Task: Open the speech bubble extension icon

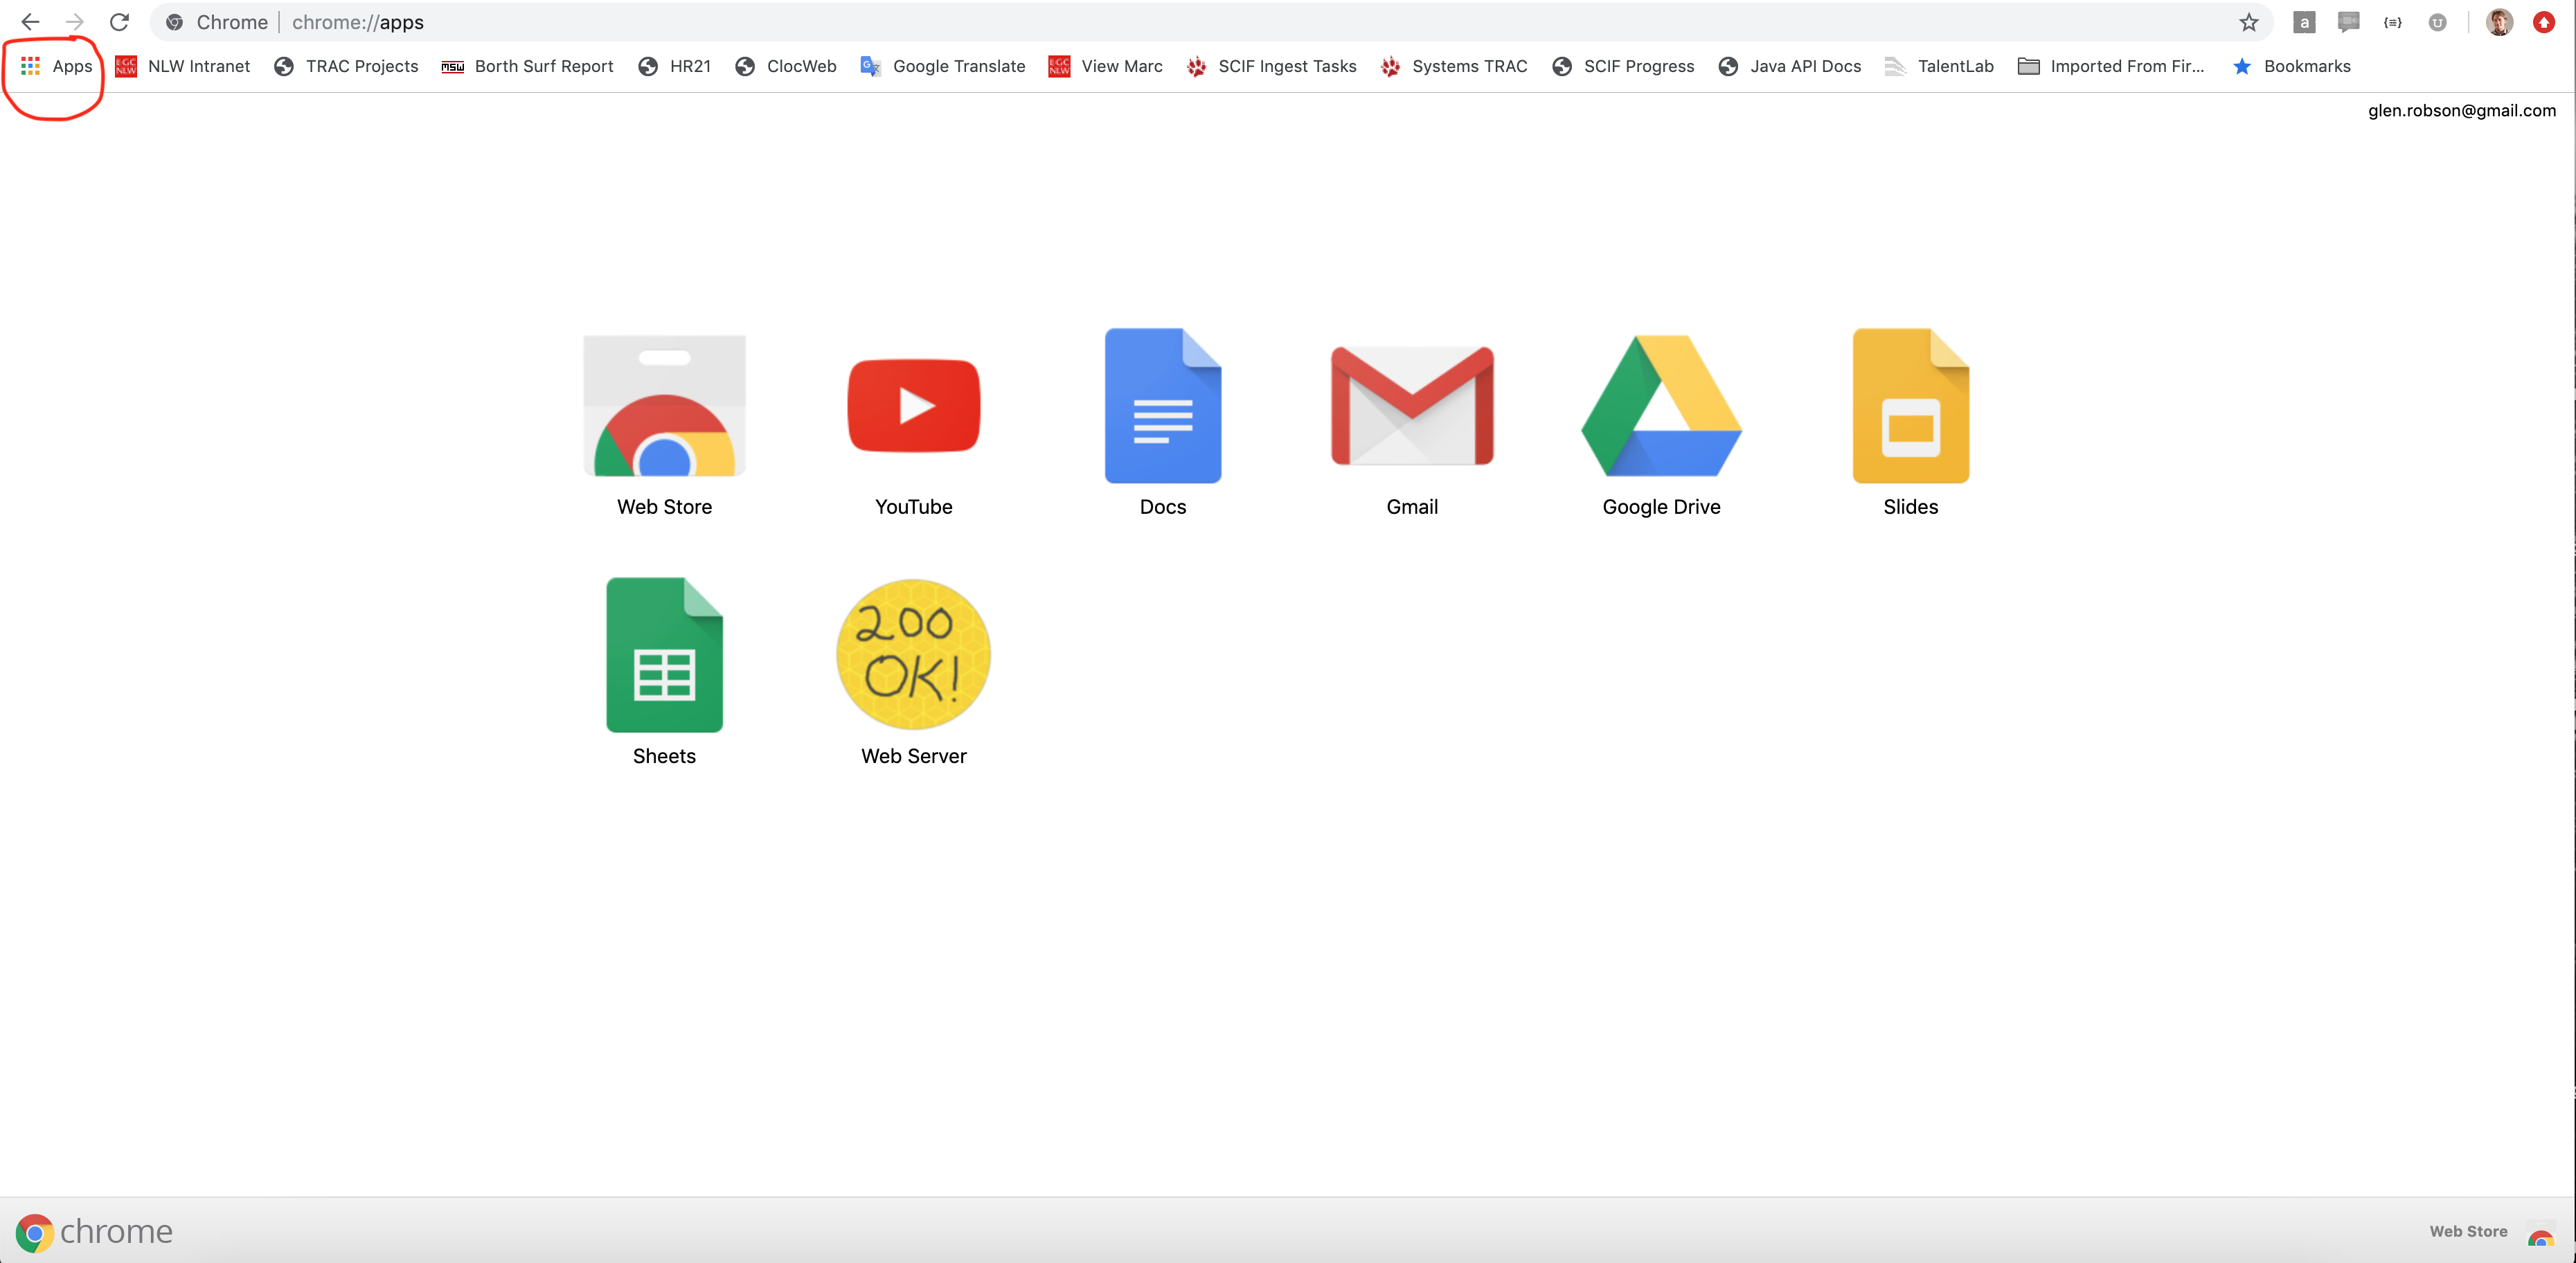Action: pyautogui.click(x=2348, y=22)
